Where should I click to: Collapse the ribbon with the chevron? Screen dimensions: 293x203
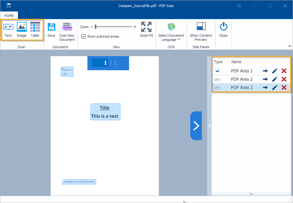pyautogui.click(x=289, y=46)
